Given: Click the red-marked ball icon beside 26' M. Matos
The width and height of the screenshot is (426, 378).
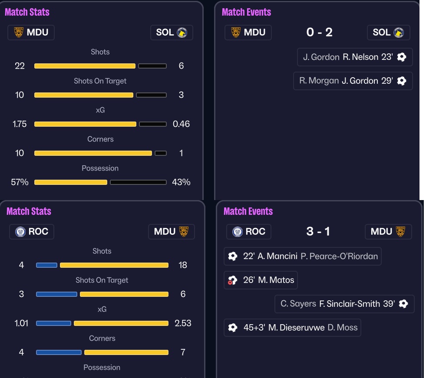Looking at the screenshot, I should 233,280.
